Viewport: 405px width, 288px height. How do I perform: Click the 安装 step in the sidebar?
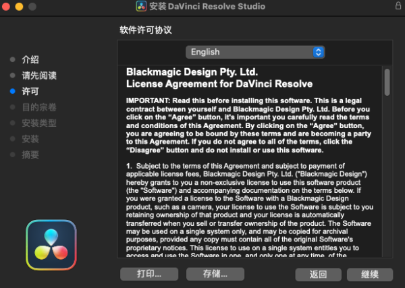[x=30, y=138]
